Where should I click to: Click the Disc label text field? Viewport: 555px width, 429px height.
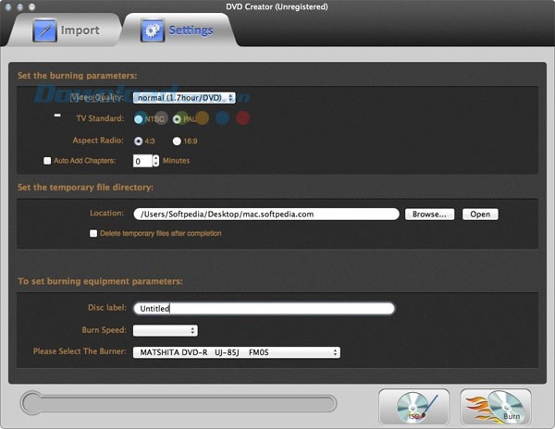point(264,309)
